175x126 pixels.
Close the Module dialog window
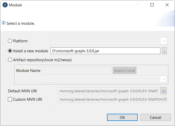167,5
